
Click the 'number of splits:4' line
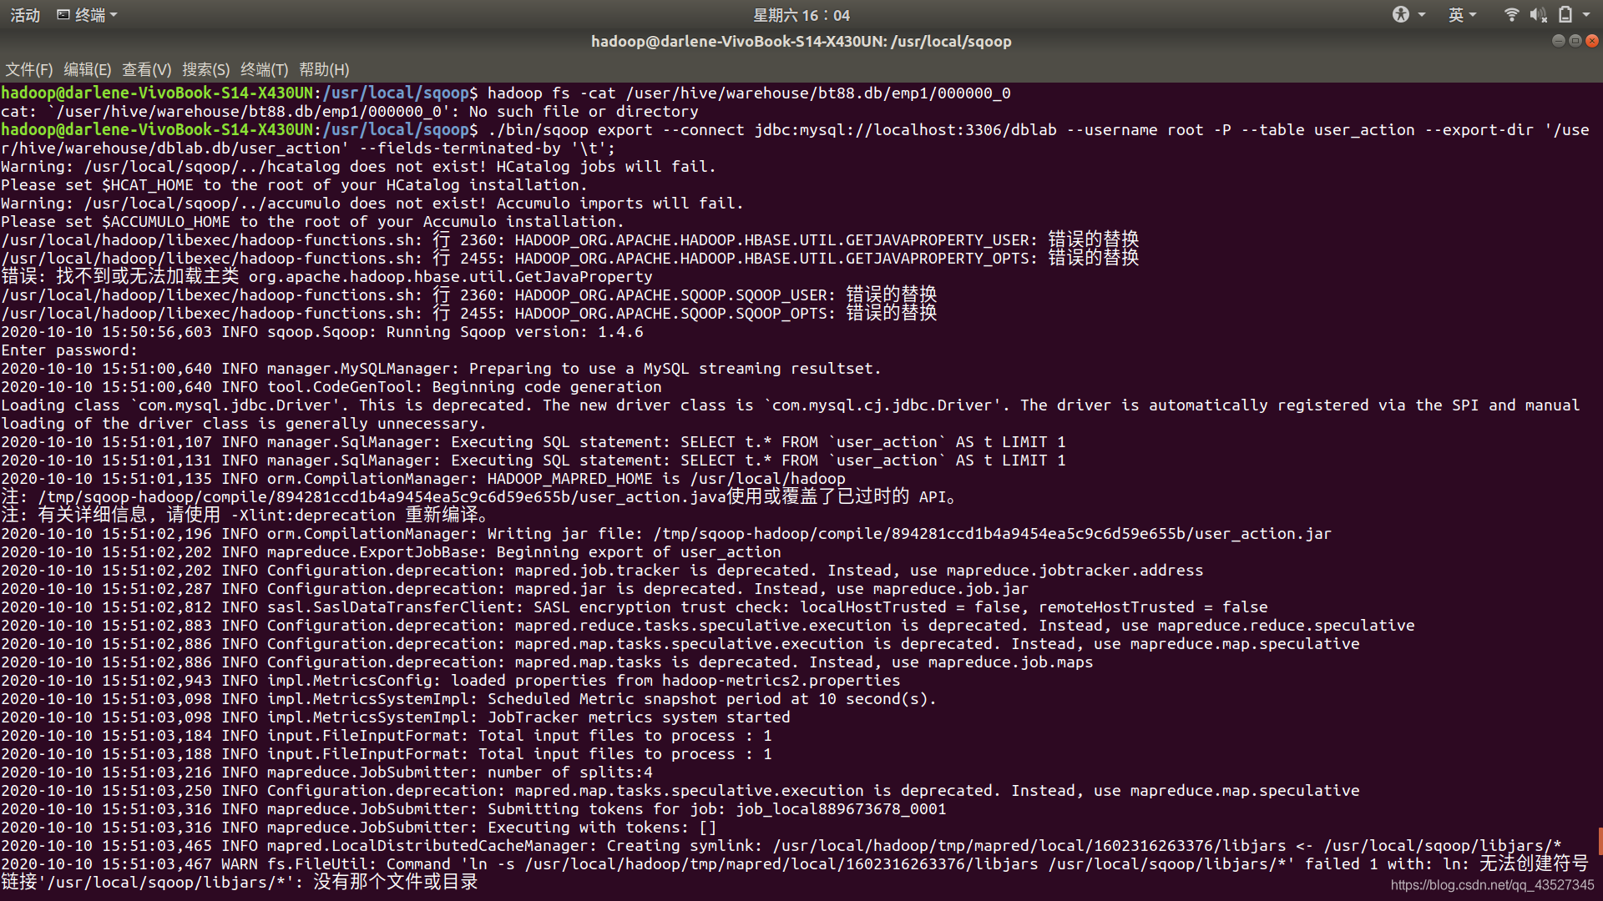(x=327, y=772)
